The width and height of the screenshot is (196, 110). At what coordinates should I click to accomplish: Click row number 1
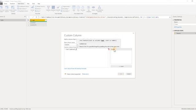pos(28,23)
